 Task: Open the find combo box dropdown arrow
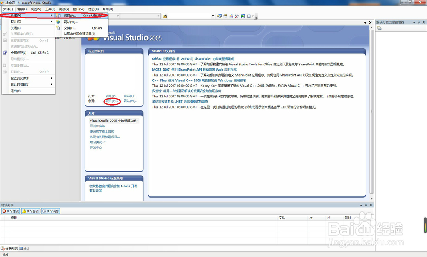pyautogui.click(x=213, y=16)
